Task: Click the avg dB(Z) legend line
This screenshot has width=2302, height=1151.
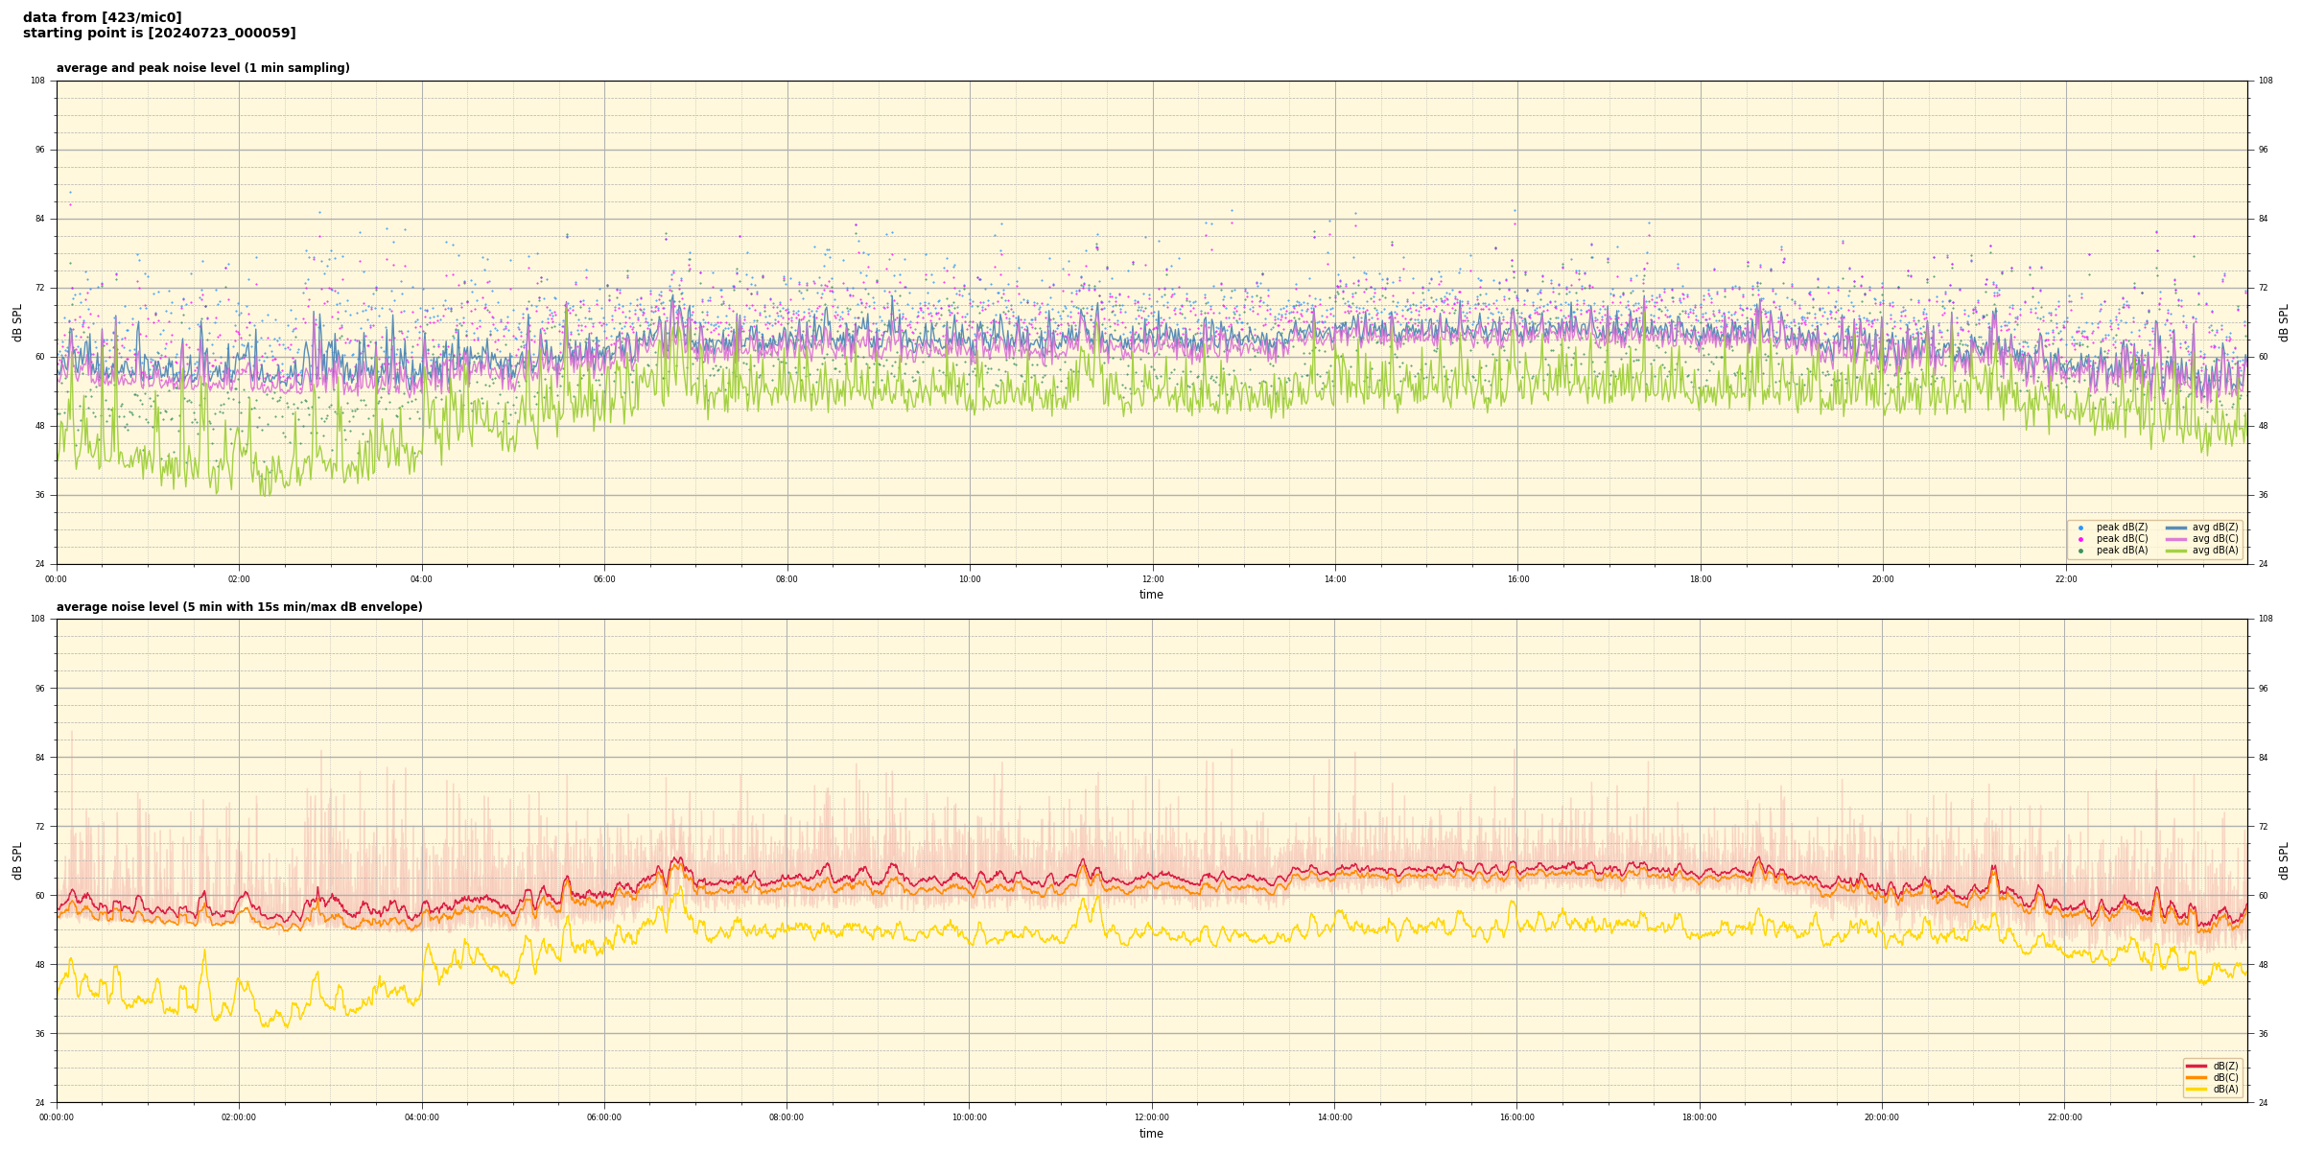Action: (2176, 528)
